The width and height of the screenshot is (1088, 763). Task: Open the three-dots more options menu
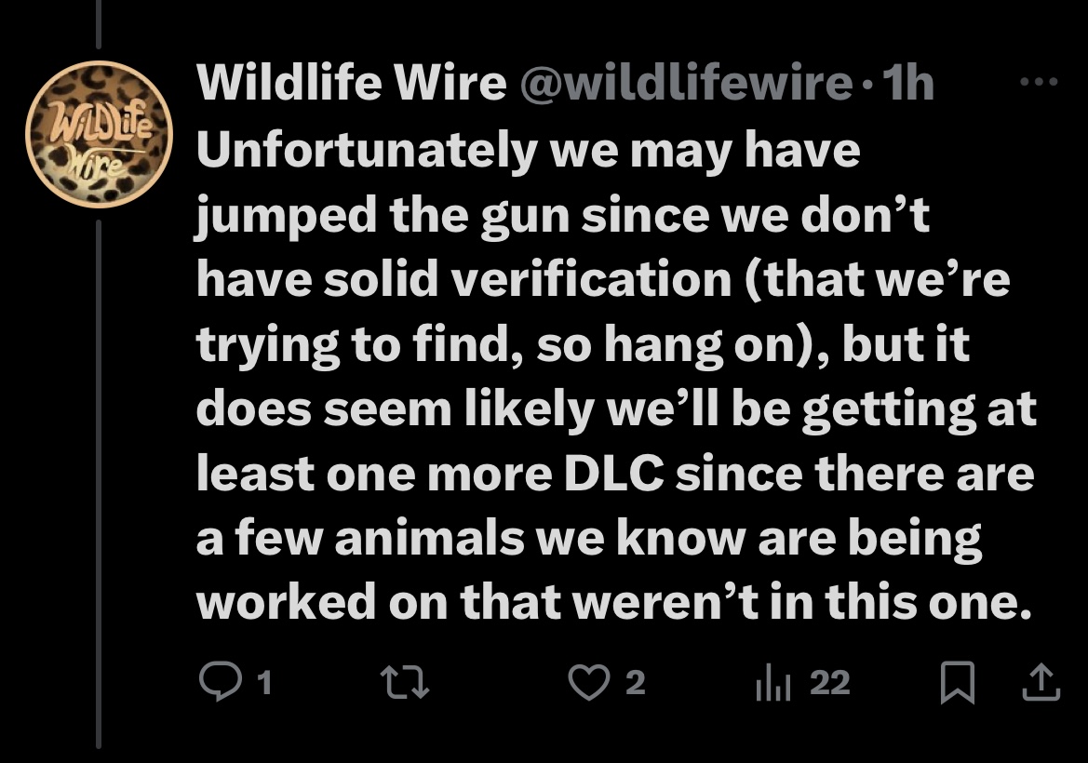tap(1039, 82)
